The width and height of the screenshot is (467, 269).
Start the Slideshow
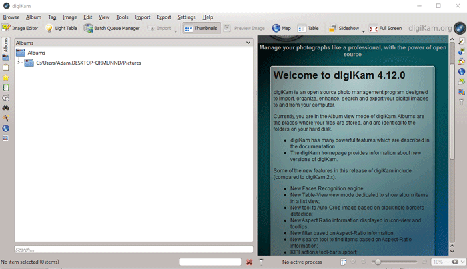pos(344,28)
